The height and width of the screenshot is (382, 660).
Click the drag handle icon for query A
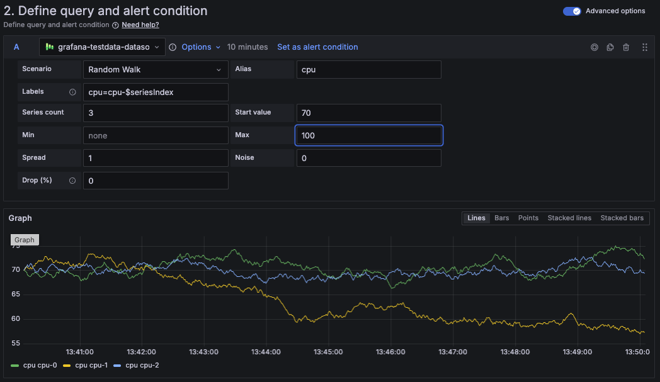(644, 47)
